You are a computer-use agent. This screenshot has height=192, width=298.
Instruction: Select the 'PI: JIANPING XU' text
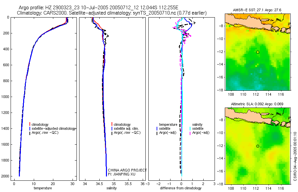(x=122, y=174)
